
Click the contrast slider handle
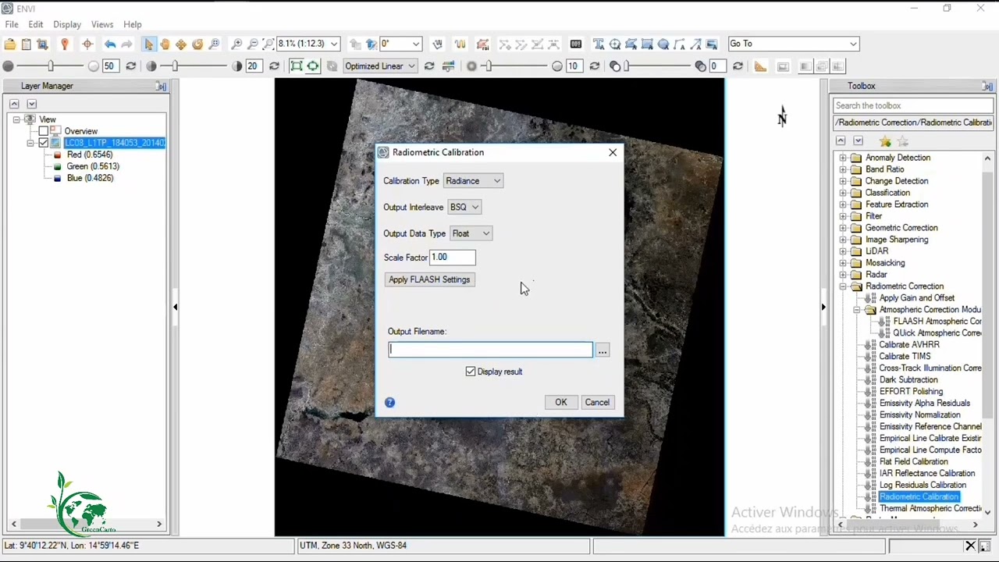tap(174, 66)
